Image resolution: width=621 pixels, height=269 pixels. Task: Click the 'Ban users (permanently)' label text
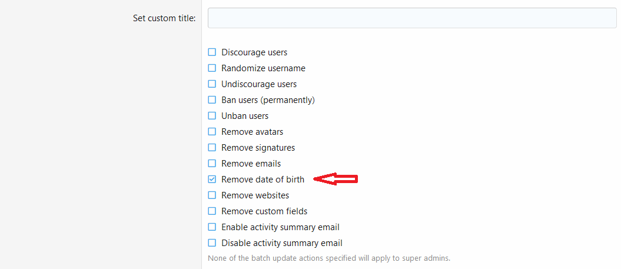[x=268, y=100]
